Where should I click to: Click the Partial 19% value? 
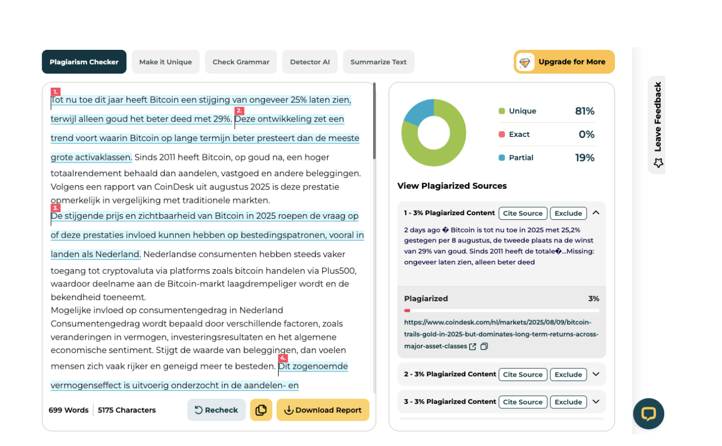(x=585, y=157)
